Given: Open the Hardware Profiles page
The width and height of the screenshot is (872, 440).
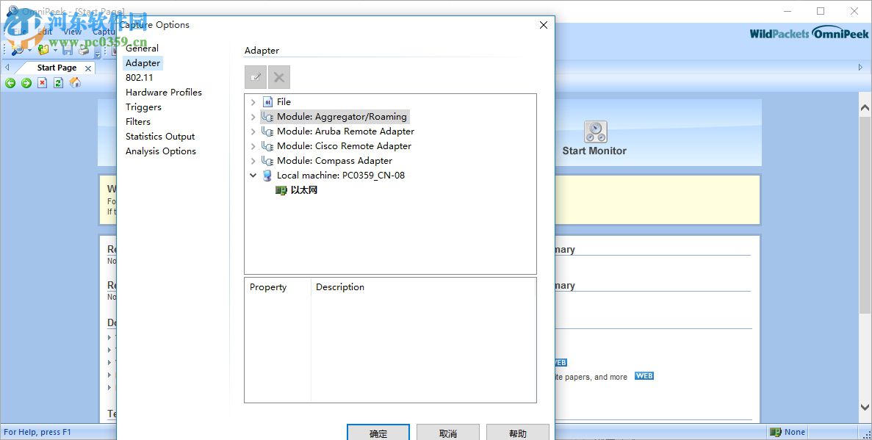Looking at the screenshot, I should (x=164, y=93).
